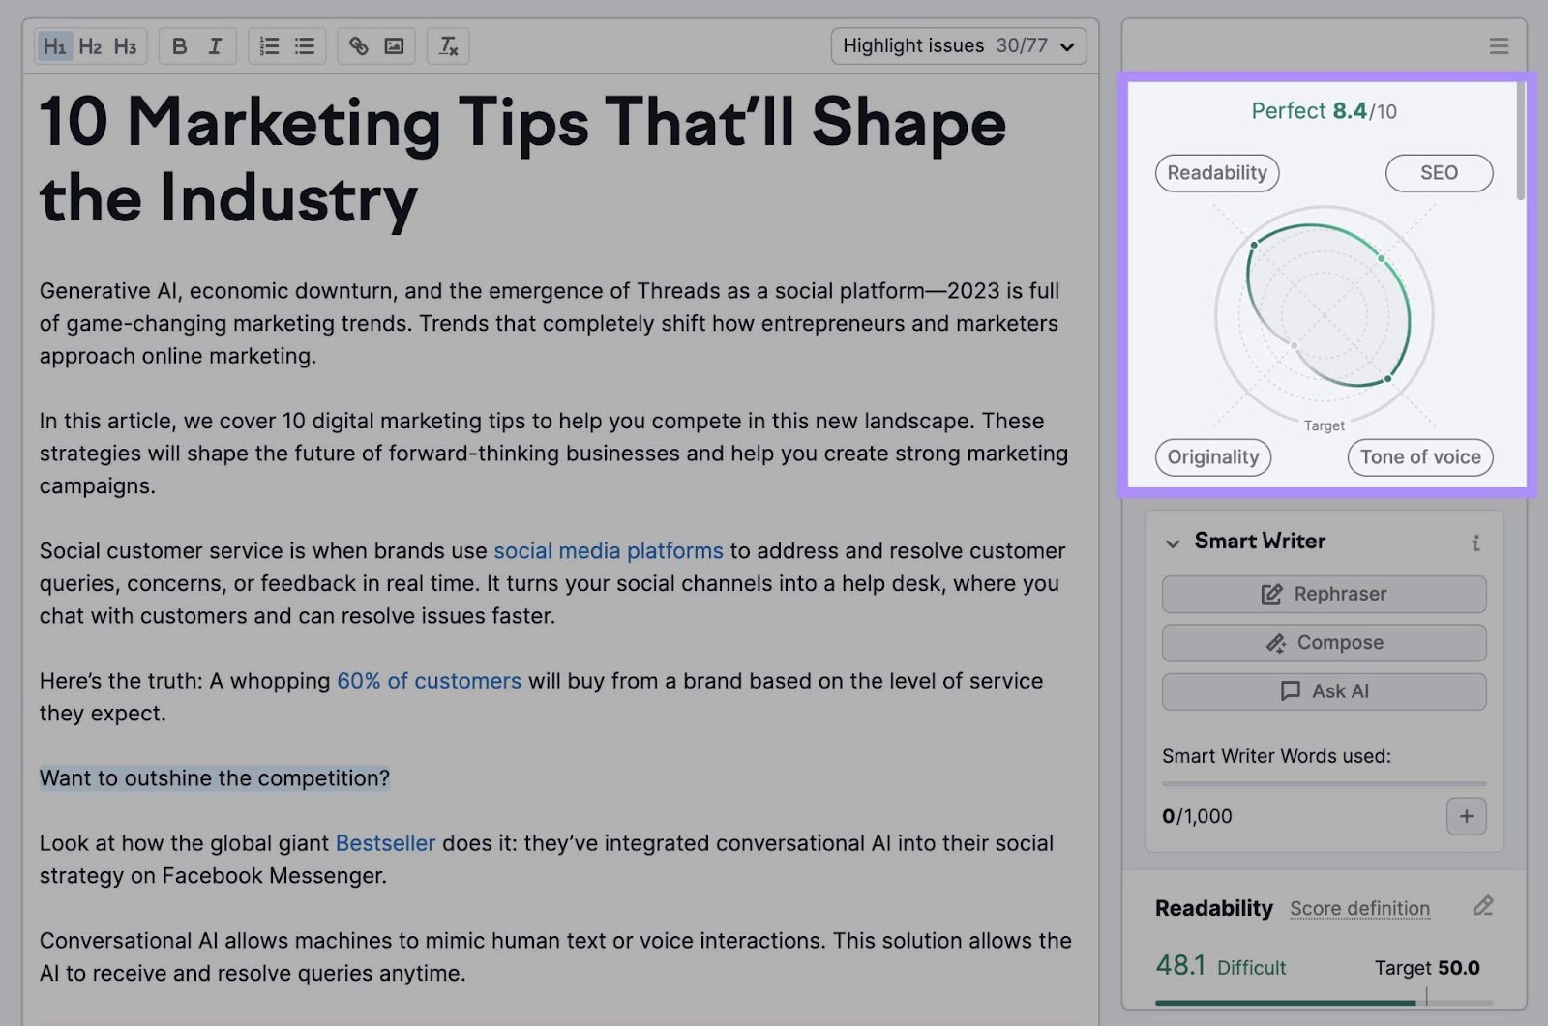Click the clear formatting icon

447,45
